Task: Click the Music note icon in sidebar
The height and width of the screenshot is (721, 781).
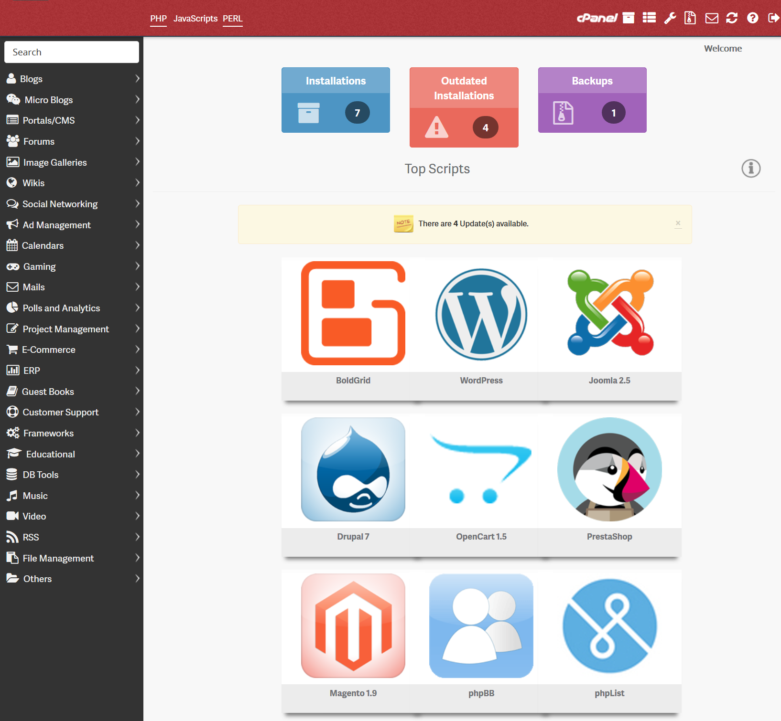Action: pos(12,496)
